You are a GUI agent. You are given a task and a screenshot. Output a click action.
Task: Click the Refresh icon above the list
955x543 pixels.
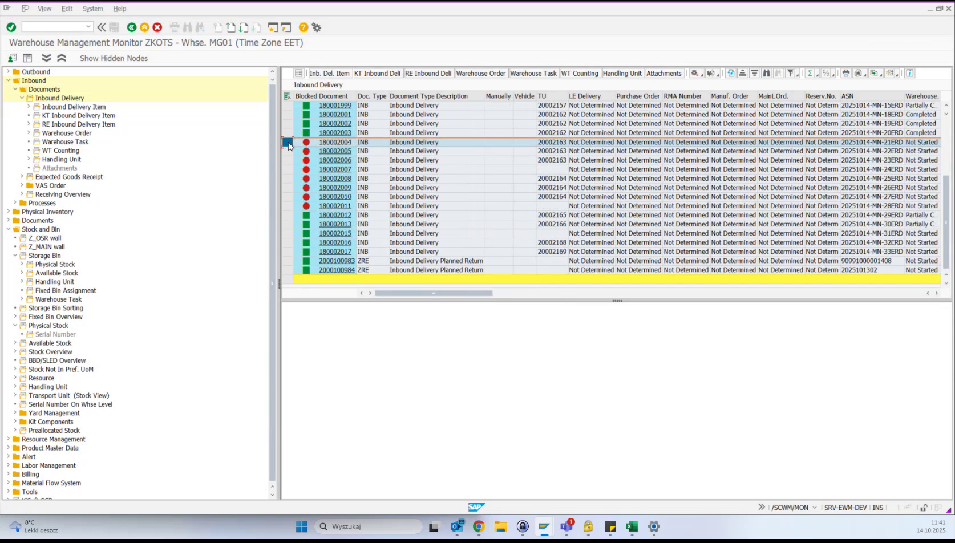point(731,73)
